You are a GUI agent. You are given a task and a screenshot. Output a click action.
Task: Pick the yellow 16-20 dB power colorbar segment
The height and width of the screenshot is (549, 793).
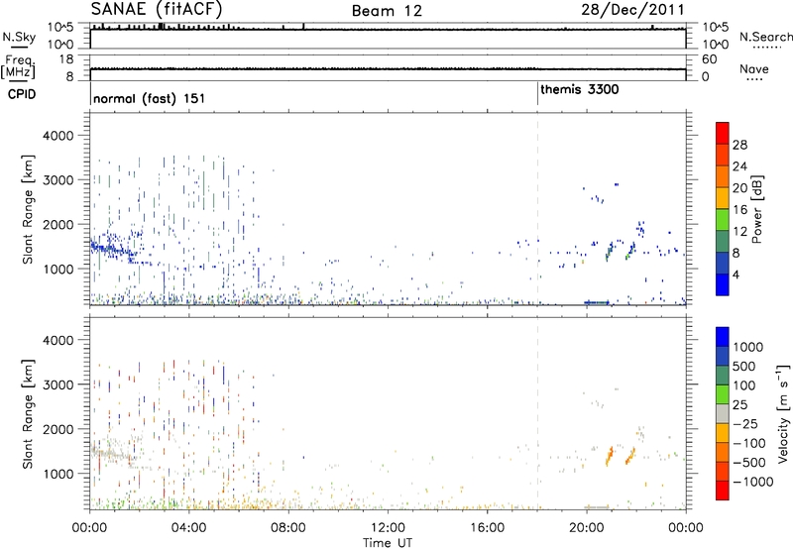pyautogui.click(x=723, y=197)
